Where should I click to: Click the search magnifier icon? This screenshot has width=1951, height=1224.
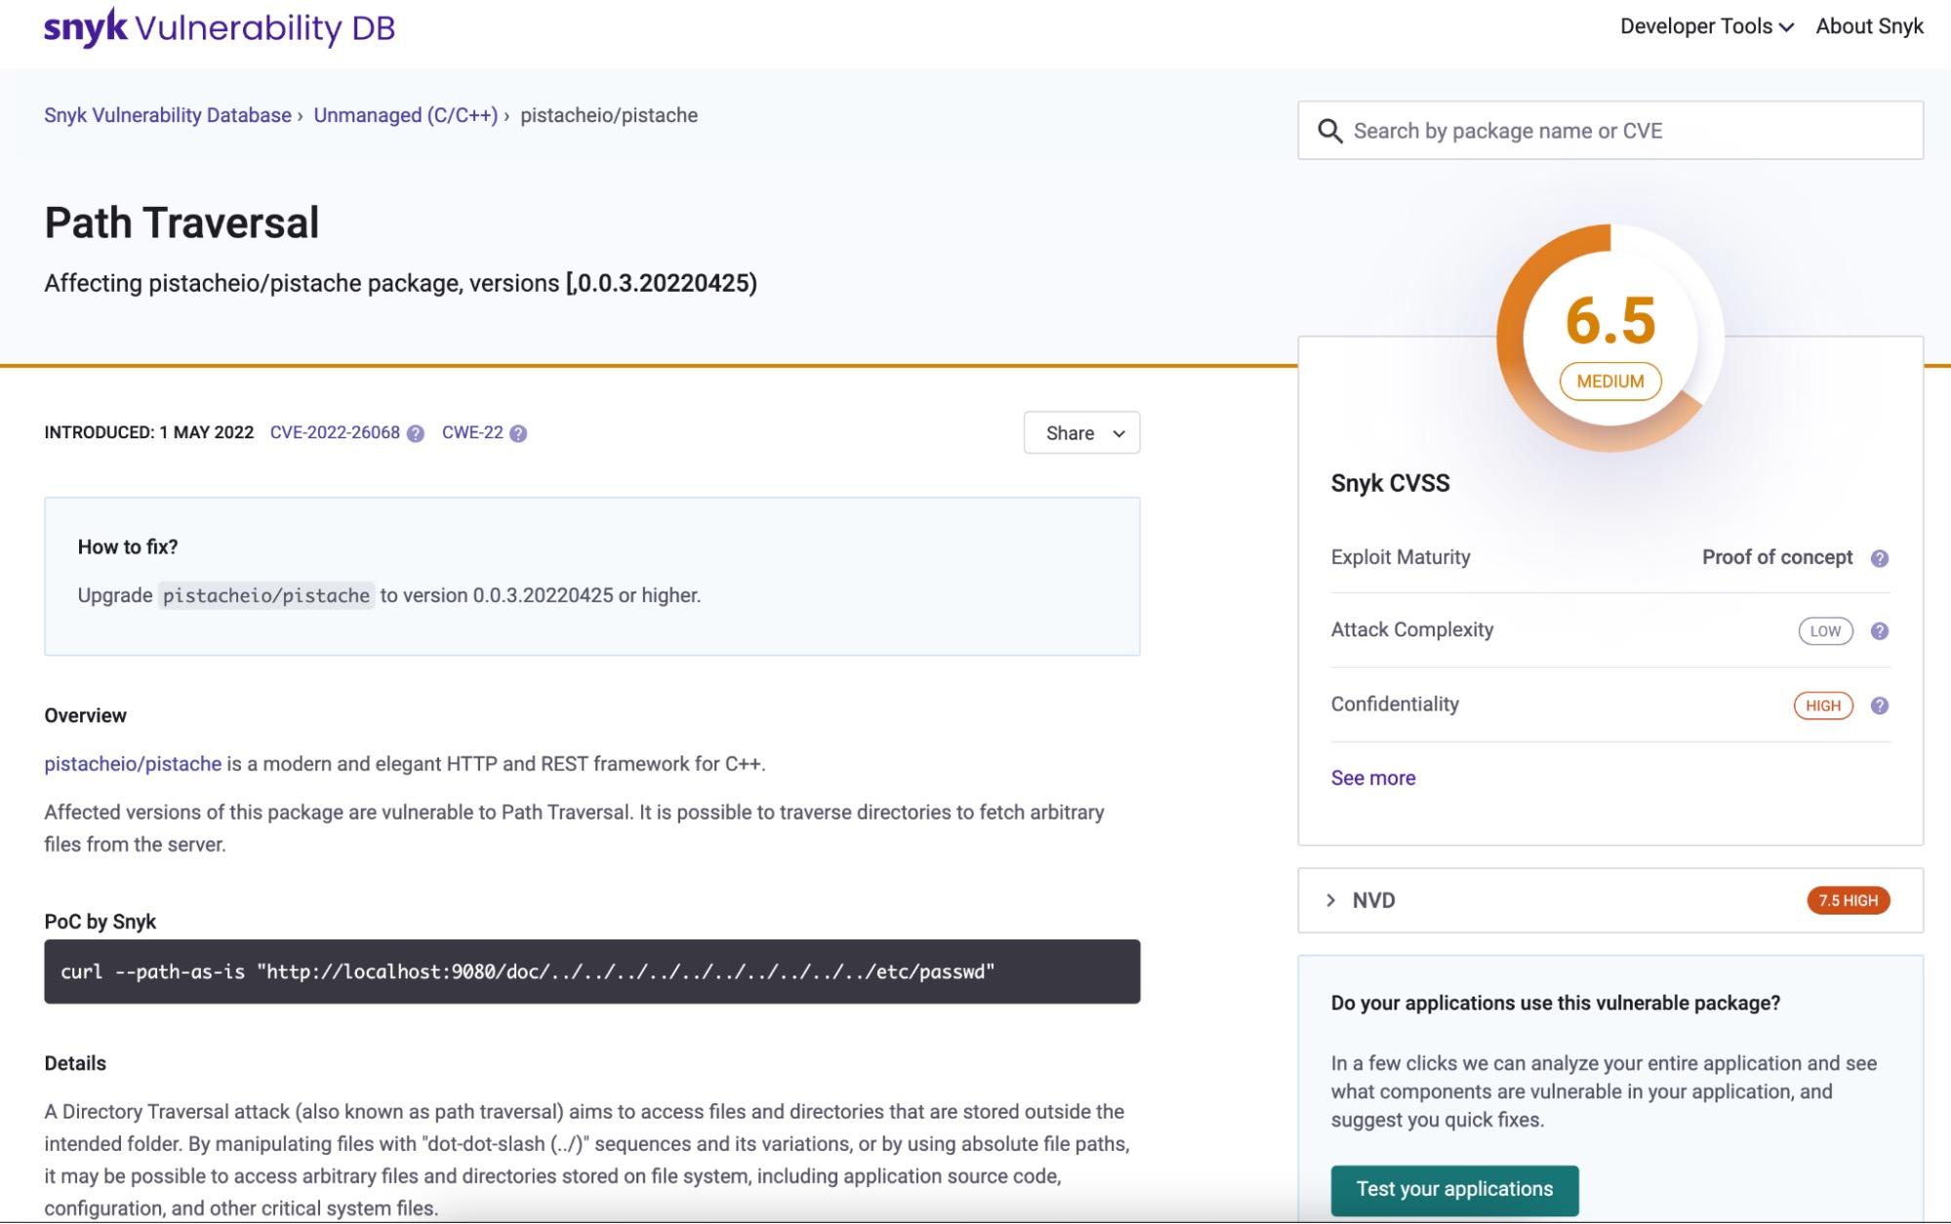click(x=1328, y=128)
